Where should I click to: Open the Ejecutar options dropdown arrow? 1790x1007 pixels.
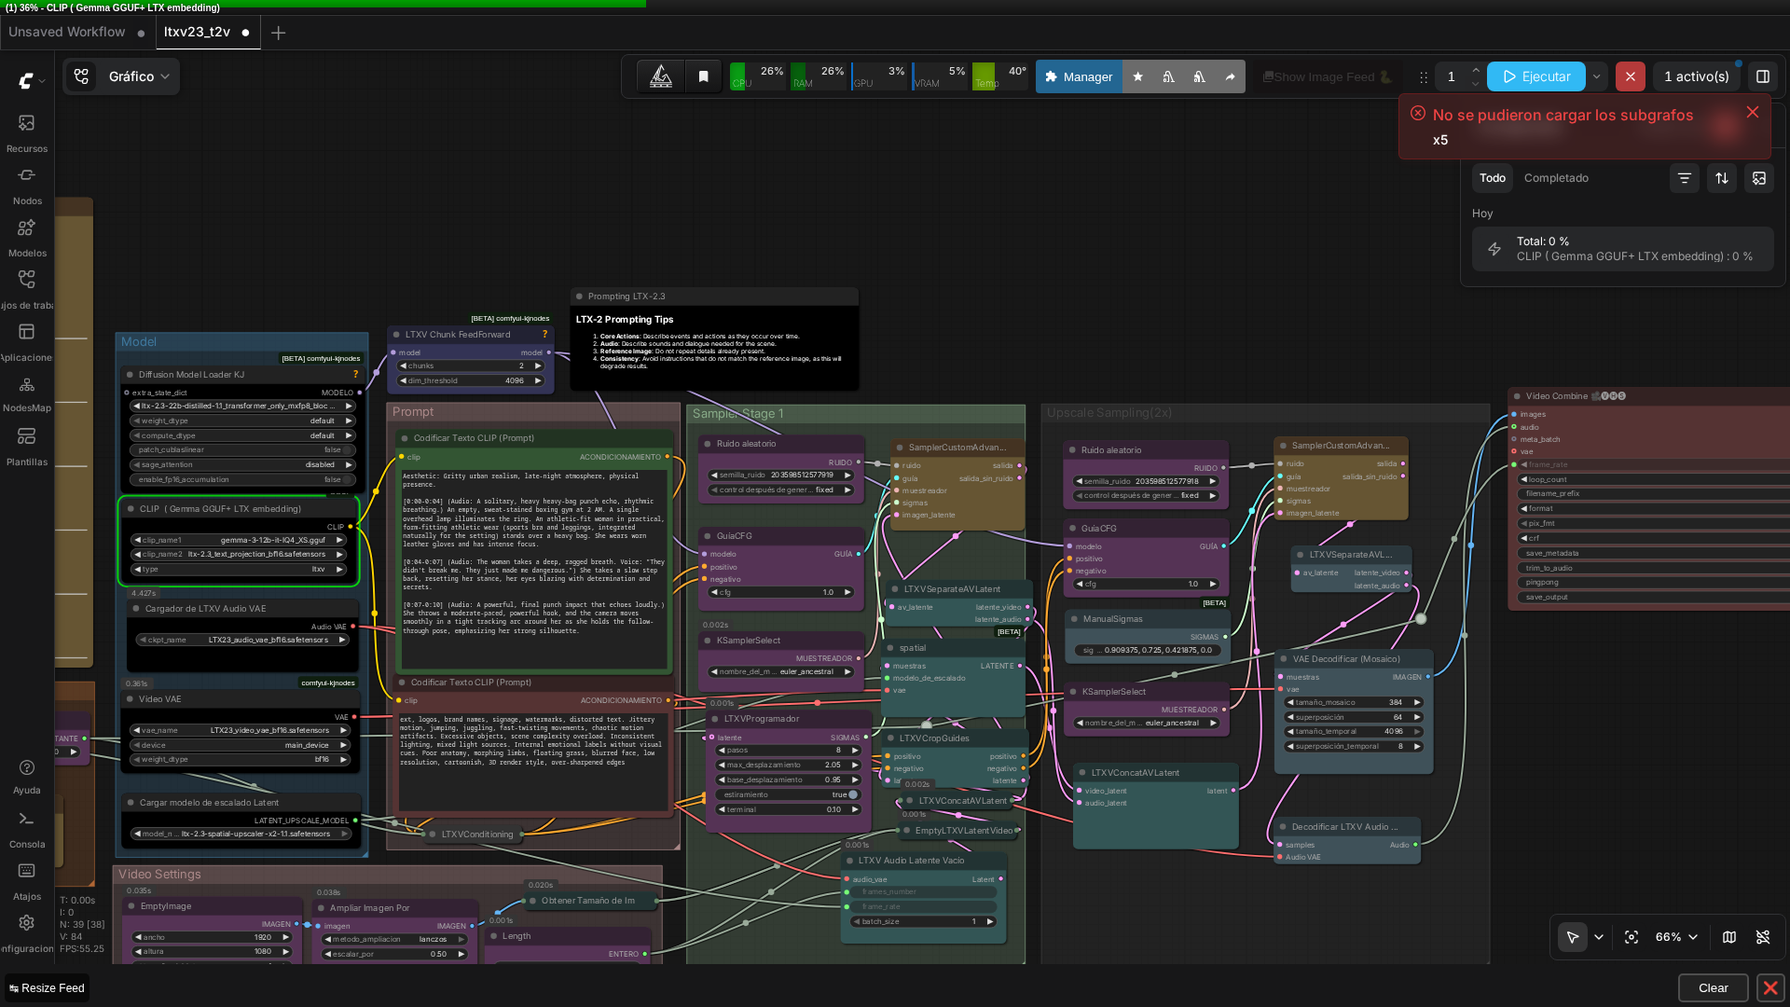click(1597, 76)
